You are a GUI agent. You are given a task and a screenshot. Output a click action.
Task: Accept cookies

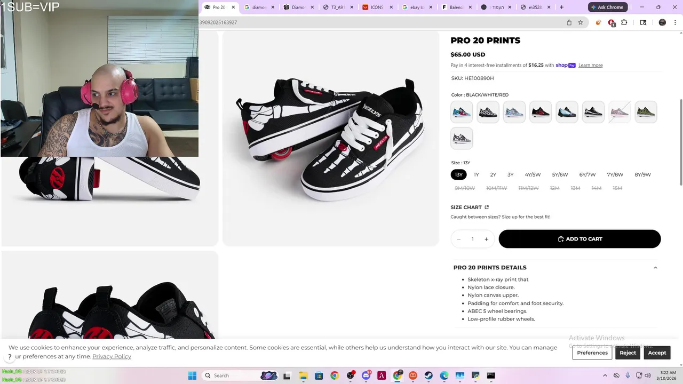[657, 353]
